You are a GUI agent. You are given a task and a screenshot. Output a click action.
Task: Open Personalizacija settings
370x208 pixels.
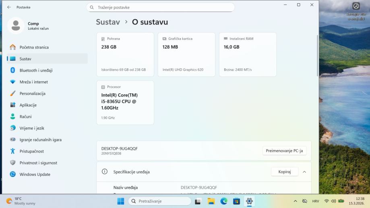pos(47,93)
